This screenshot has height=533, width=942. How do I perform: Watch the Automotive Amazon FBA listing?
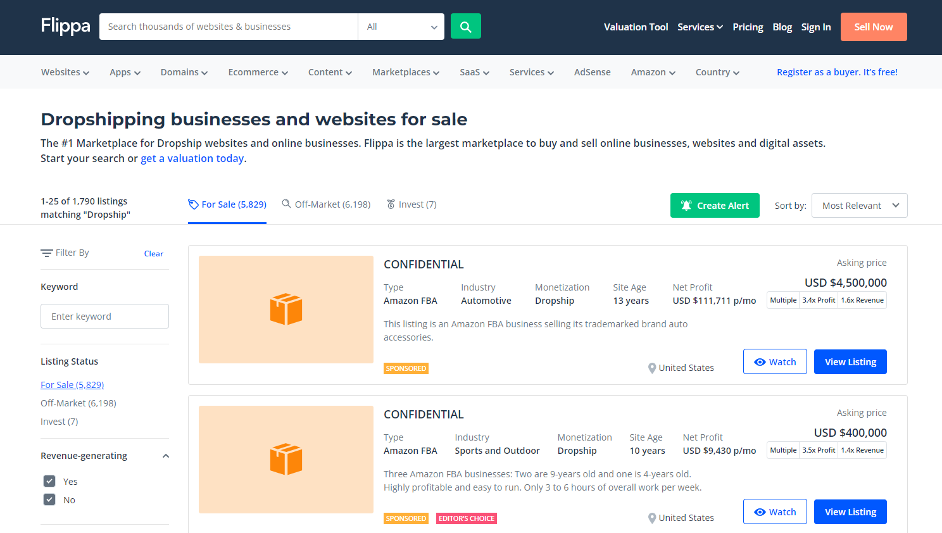click(x=775, y=361)
